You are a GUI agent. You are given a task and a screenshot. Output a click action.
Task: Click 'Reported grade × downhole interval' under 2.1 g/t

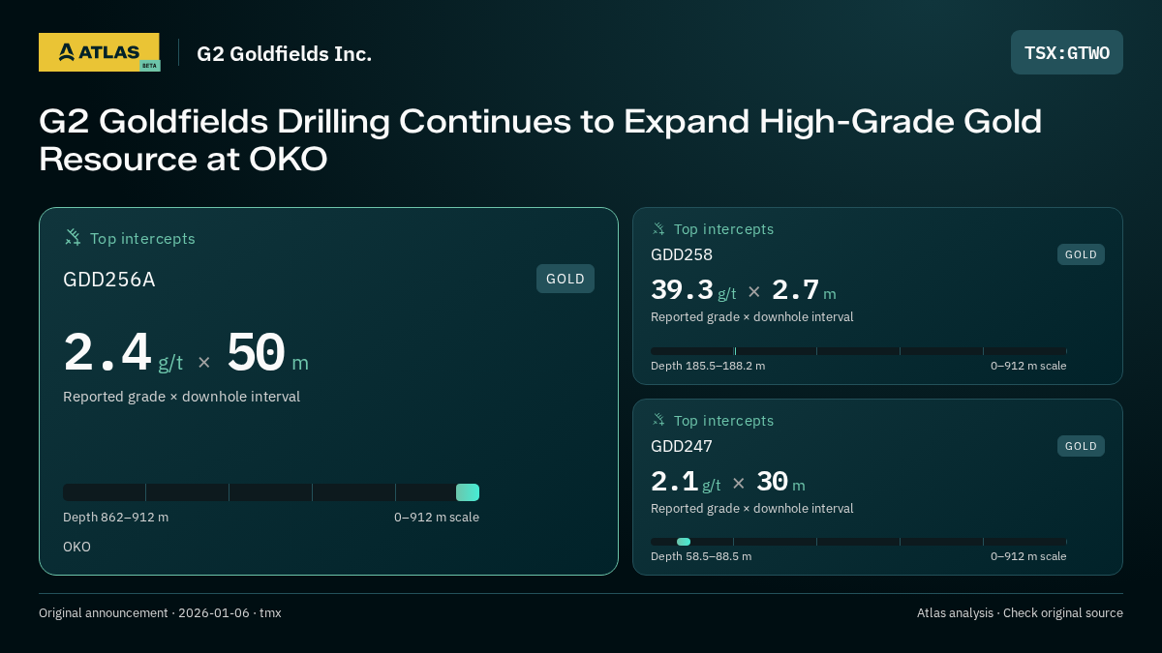click(x=752, y=509)
